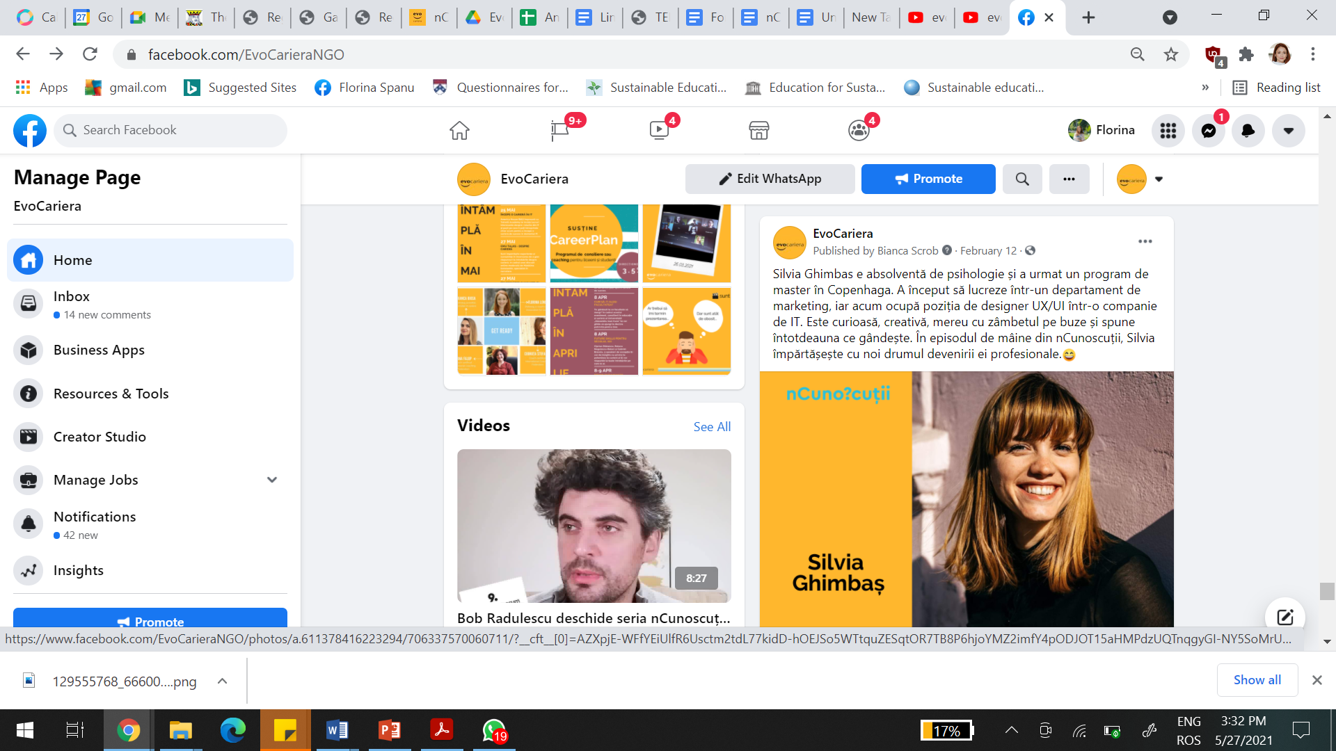This screenshot has width=1336, height=751.
Task: Open Notifications in Manage Page sidebar
Action: tap(150, 524)
